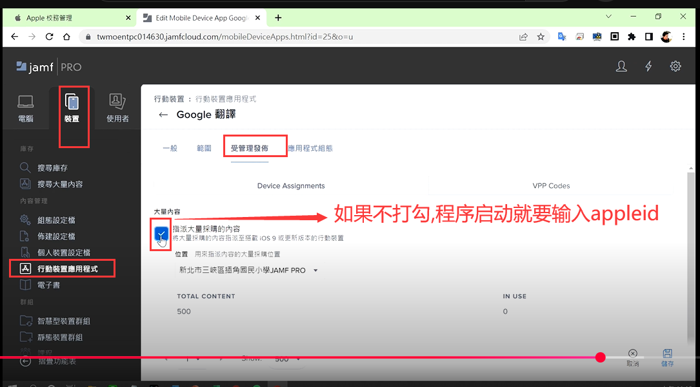This screenshot has height=387, width=700.
Task: Open 個人裝置設定檔 in sidebar
Action: pyautogui.click(x=55, y=252)
